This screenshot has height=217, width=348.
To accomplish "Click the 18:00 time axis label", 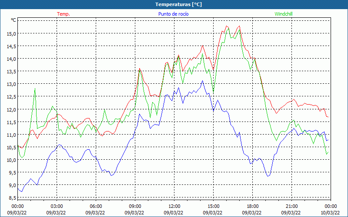I will click(x=253, y=207).
